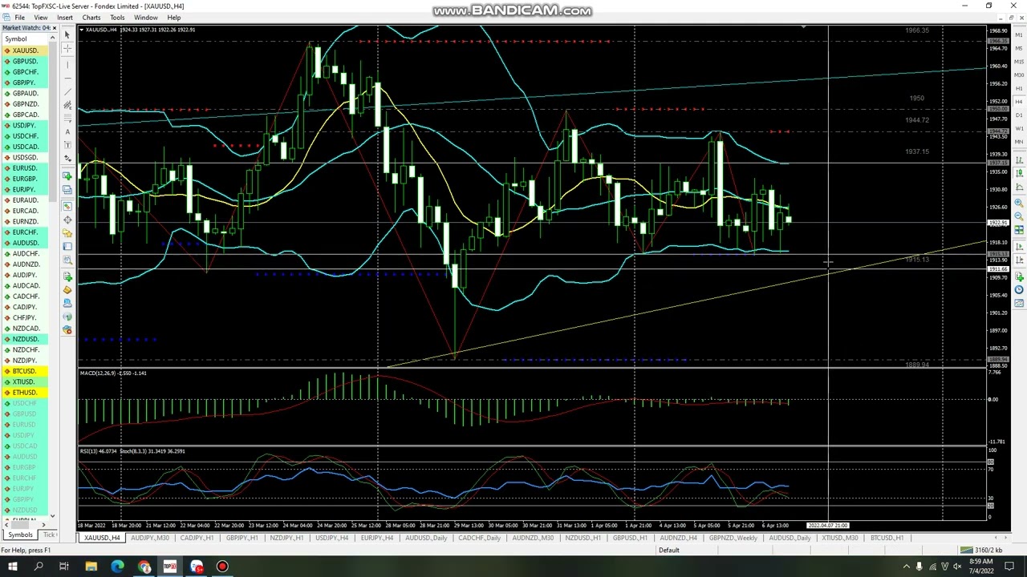Choose the text label tool
The image size is (1027, 577).
(x=67, y=144)
